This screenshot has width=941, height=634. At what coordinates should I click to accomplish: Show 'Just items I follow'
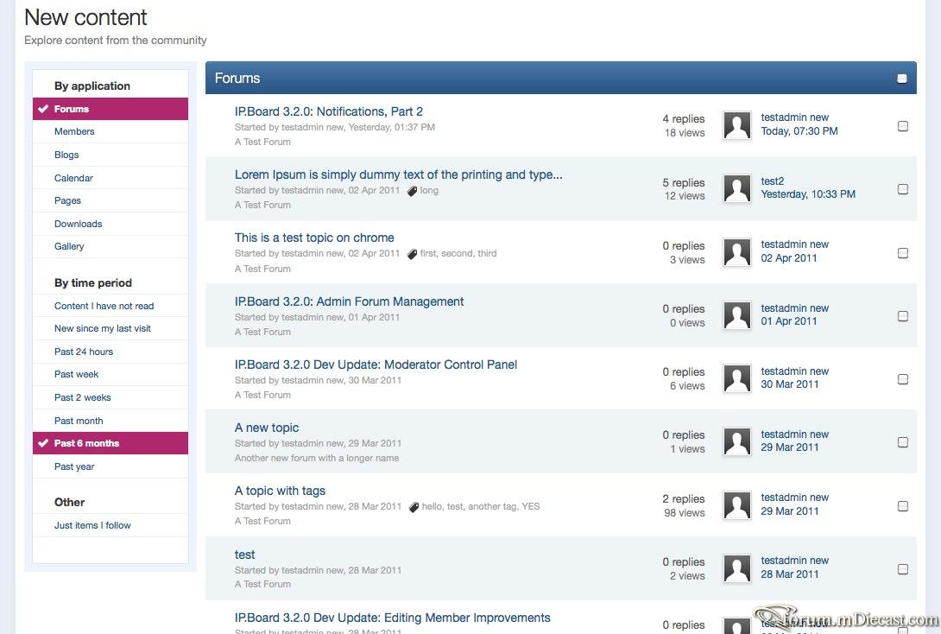(x=111, y=525)
